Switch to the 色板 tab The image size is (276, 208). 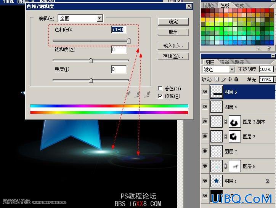click(x=225, y=5)
